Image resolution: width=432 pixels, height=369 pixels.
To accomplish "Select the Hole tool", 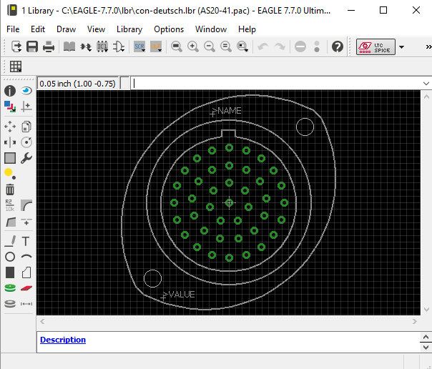I will click(10, 304).
